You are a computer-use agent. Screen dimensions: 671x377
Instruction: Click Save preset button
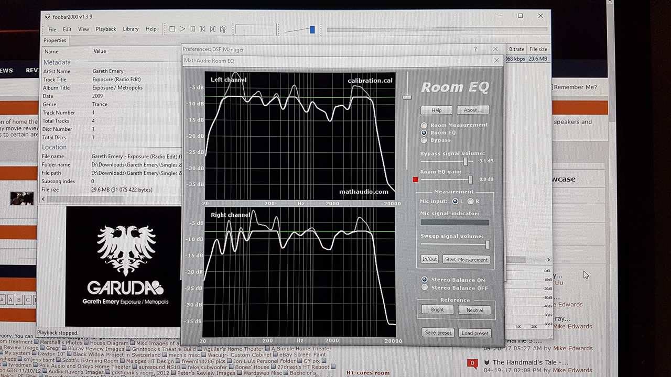438,333
